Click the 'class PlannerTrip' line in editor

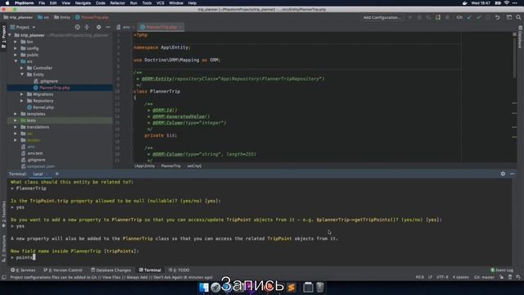(x=156, y=91)
